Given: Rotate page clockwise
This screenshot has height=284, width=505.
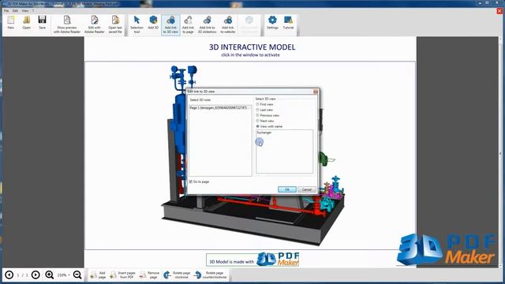Looking at the screenshot, I should (x=177, y=275).
